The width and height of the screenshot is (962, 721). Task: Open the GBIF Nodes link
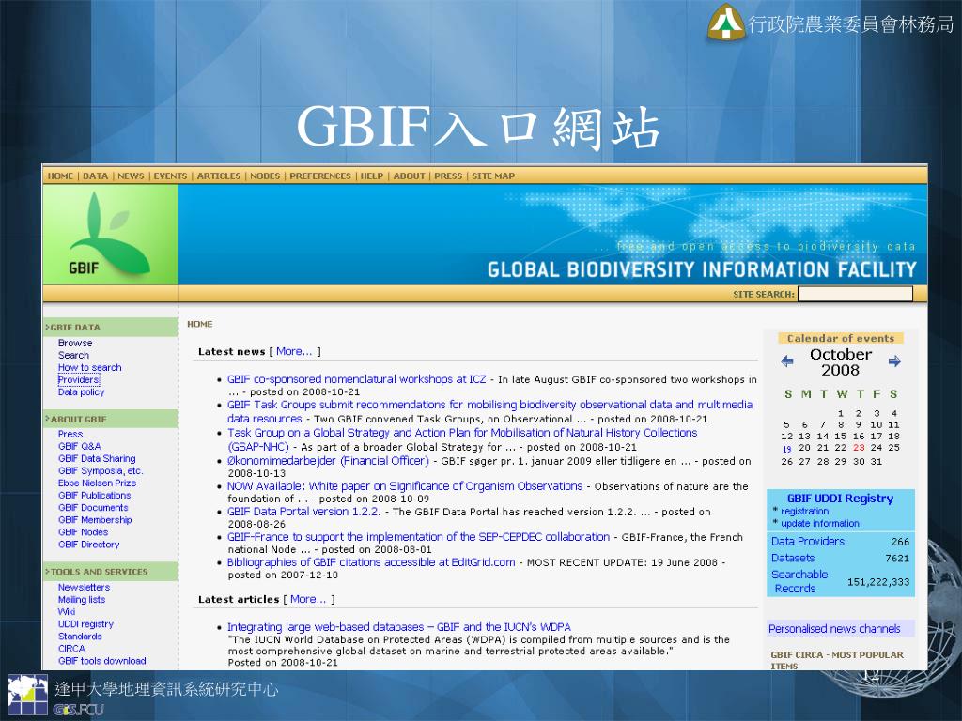[x=83, y=531]
